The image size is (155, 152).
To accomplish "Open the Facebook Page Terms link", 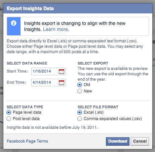I will tap(27, 141).
